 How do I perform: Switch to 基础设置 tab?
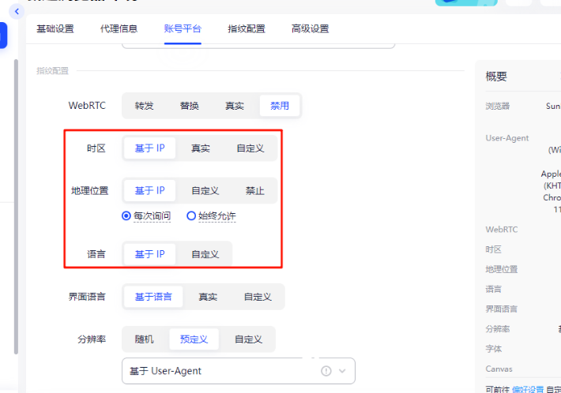(x=55, y=29)
